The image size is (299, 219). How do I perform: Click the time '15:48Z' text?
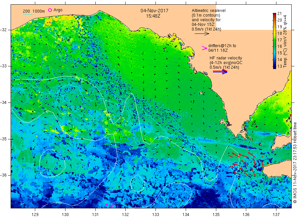click(153, 16)
